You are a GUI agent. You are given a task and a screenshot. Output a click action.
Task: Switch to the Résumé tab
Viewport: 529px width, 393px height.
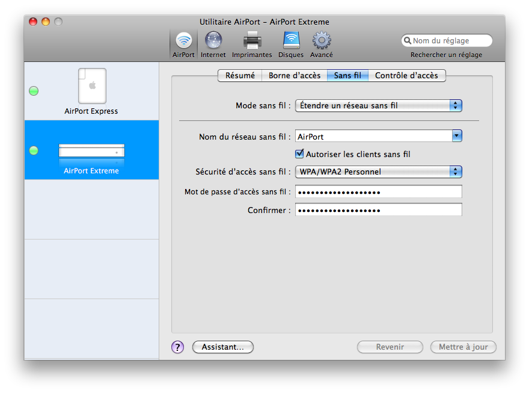click(240, 76)
